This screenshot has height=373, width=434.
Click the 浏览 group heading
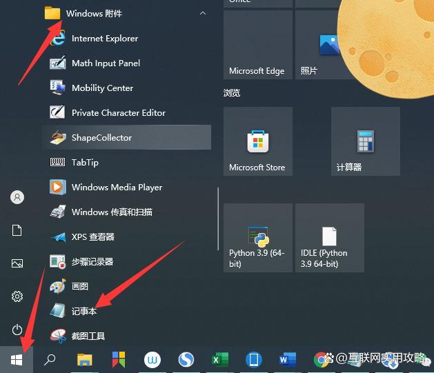click(232, 93)
